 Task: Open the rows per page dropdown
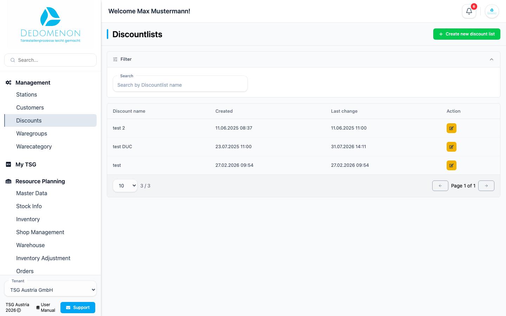pyautogui.click(x=125, y=186)
